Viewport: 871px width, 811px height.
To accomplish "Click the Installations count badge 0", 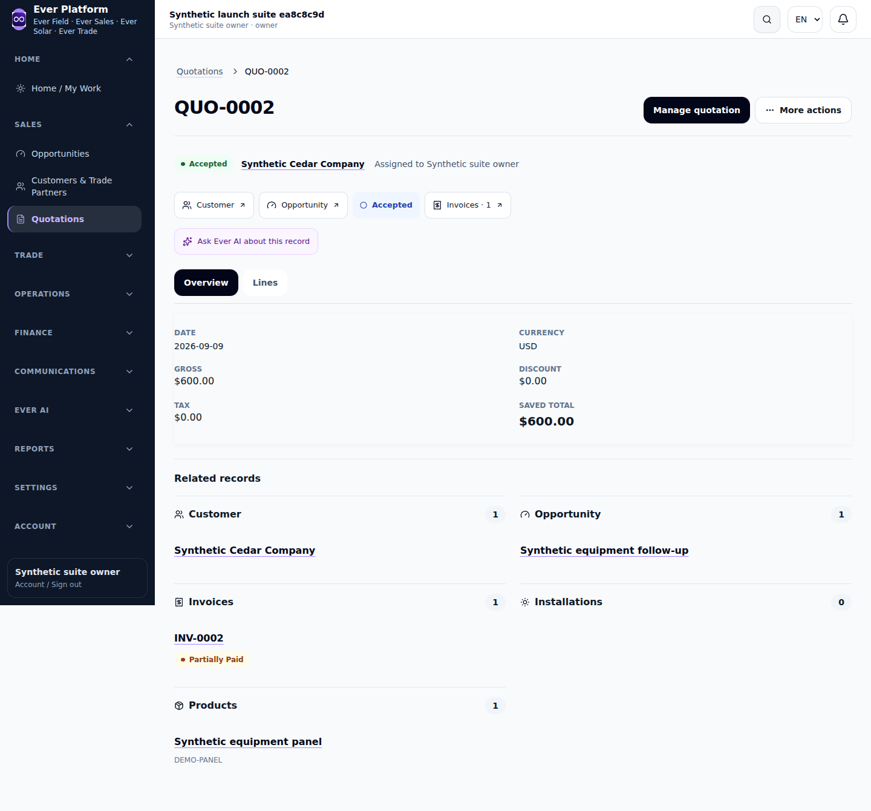I will [x=841, y=602].
